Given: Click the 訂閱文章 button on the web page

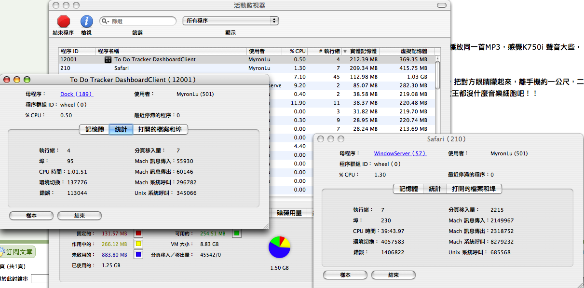Looking at the screenshot, I should pos(17,252).
